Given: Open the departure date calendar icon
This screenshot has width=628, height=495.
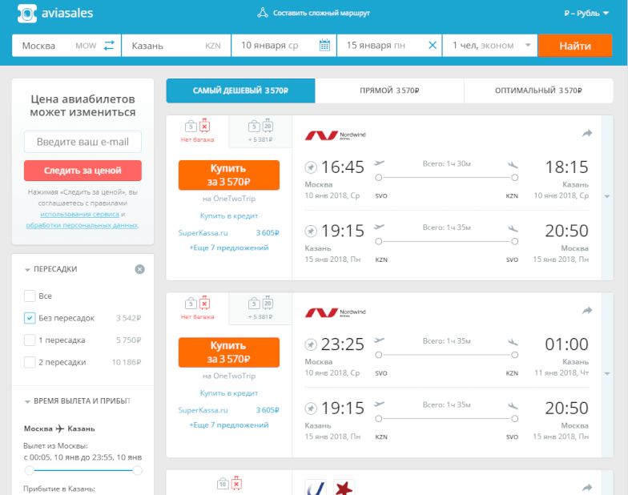Looking at the screenshot, I should (x=324, y=46).
